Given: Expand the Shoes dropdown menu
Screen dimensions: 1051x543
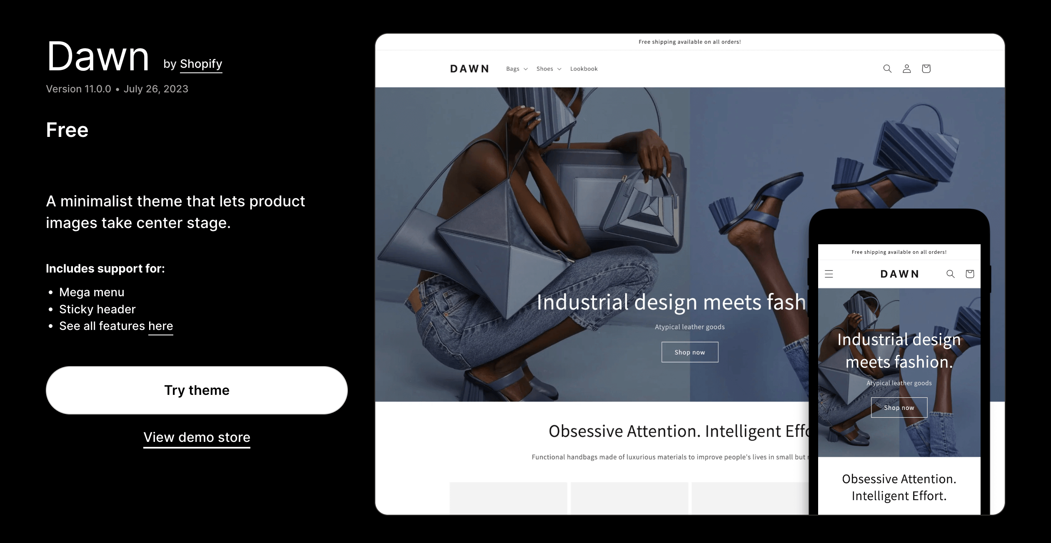Looking at the screenshot, I should pos(549,69).
